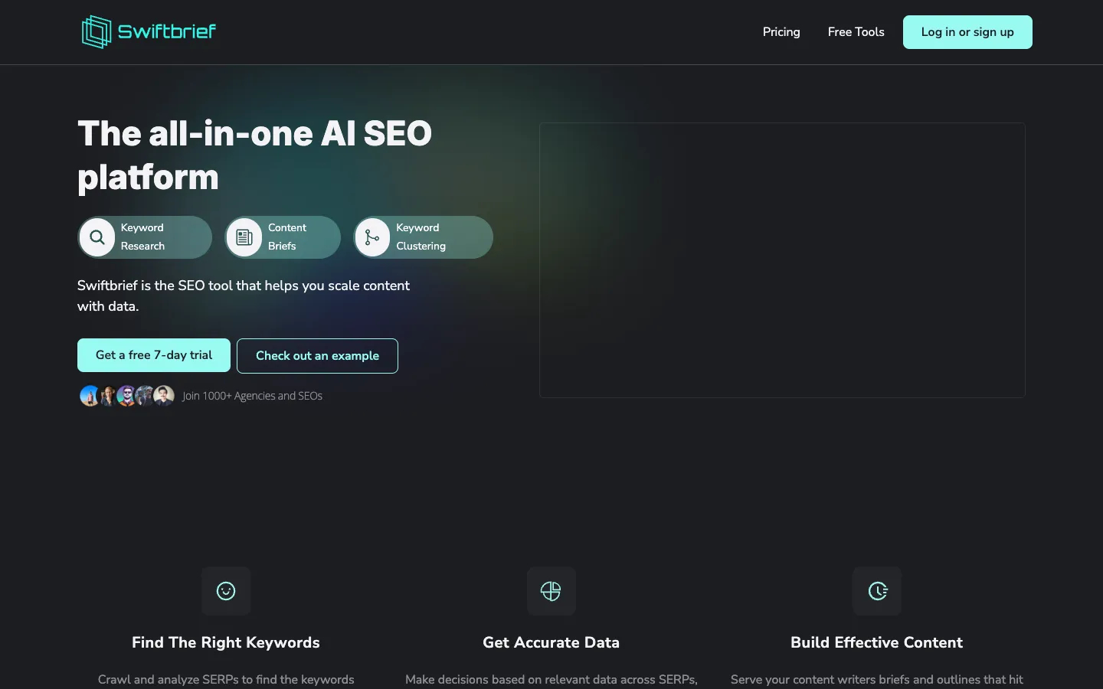
Task: Click the pie chart icon above Accurate Data
Action: (551, 591)
